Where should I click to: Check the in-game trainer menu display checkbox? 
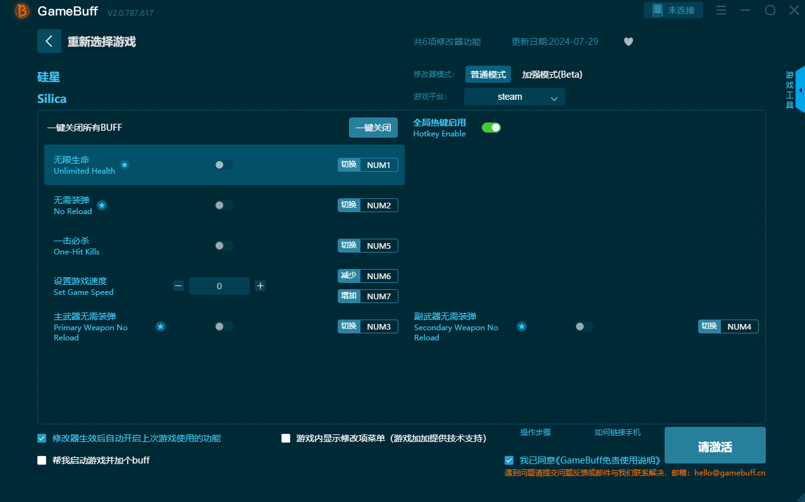point(286,438)
